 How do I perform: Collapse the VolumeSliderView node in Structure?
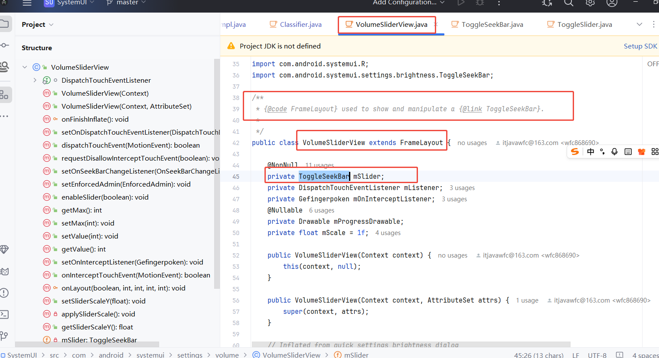coord(25,67)
